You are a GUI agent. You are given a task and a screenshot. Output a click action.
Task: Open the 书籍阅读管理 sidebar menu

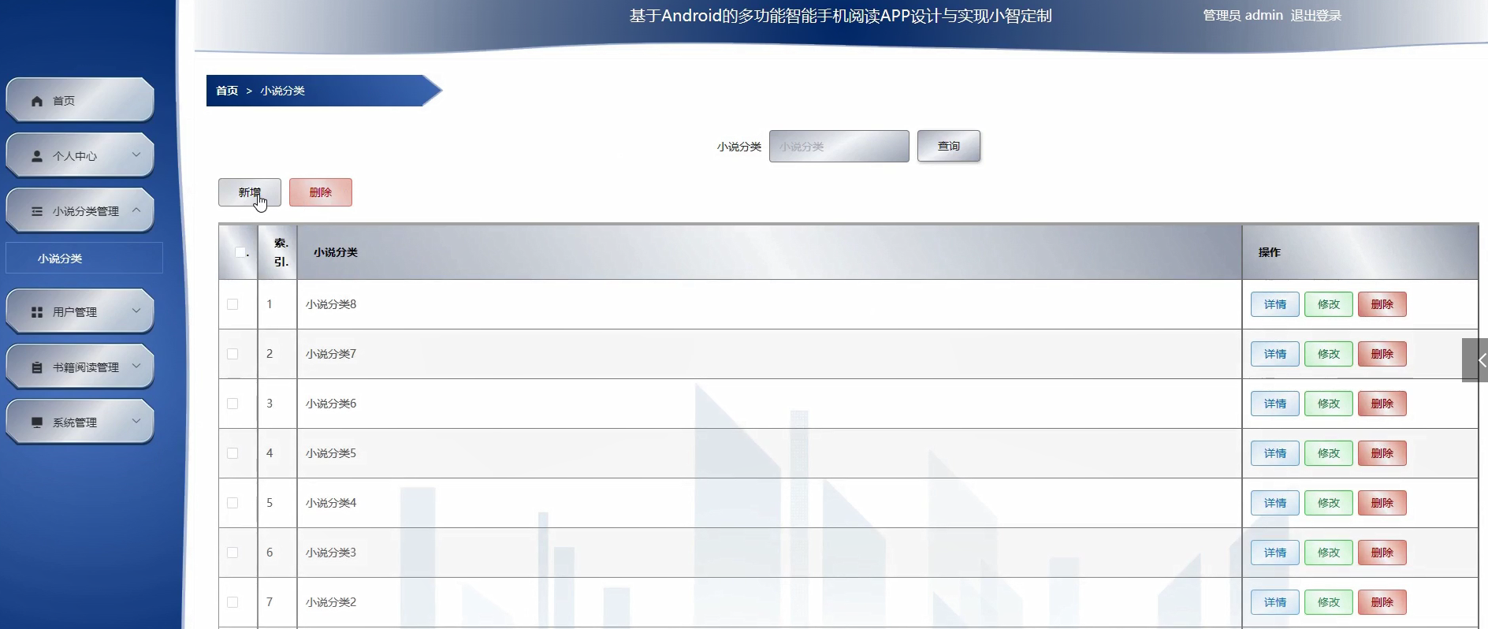pyautogui.click(x=80, y=367)
